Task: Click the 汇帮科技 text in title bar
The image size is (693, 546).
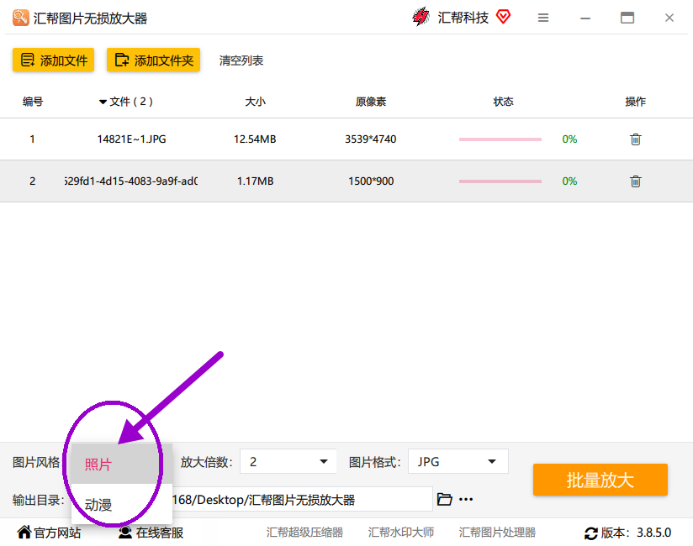Action: [x=463, y=18]
